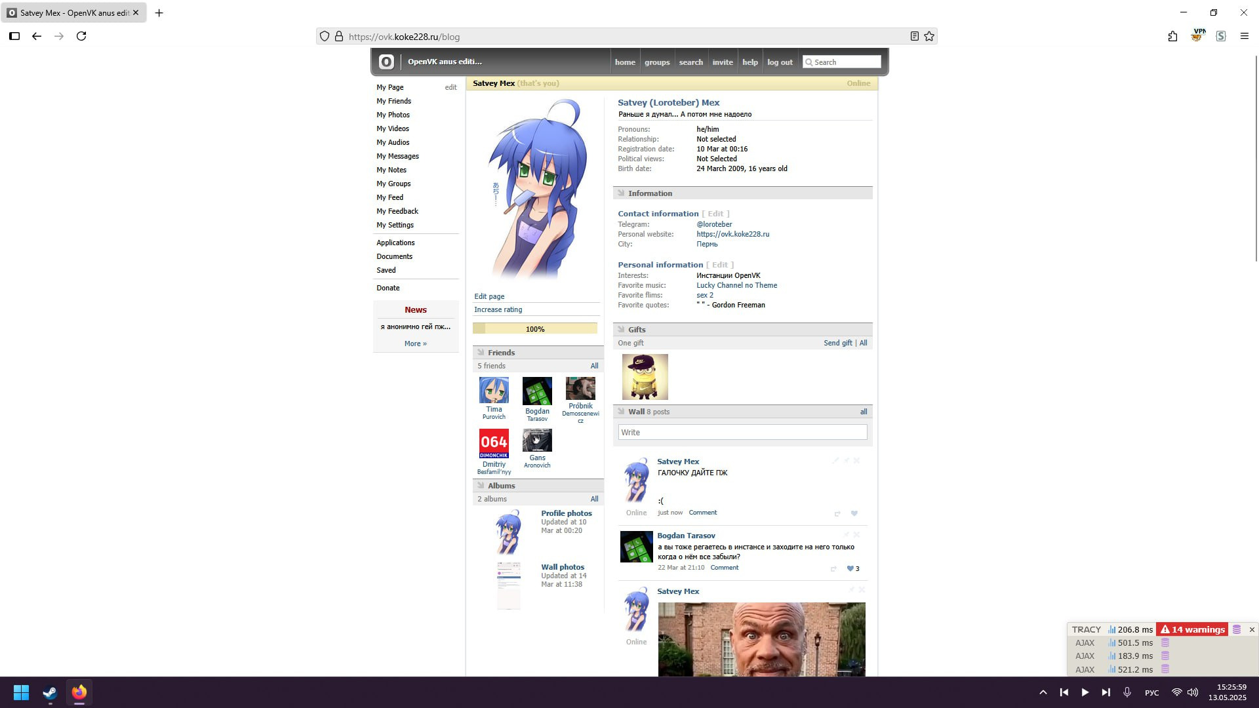Click the 100% rating progress bar

pos(535,329)
